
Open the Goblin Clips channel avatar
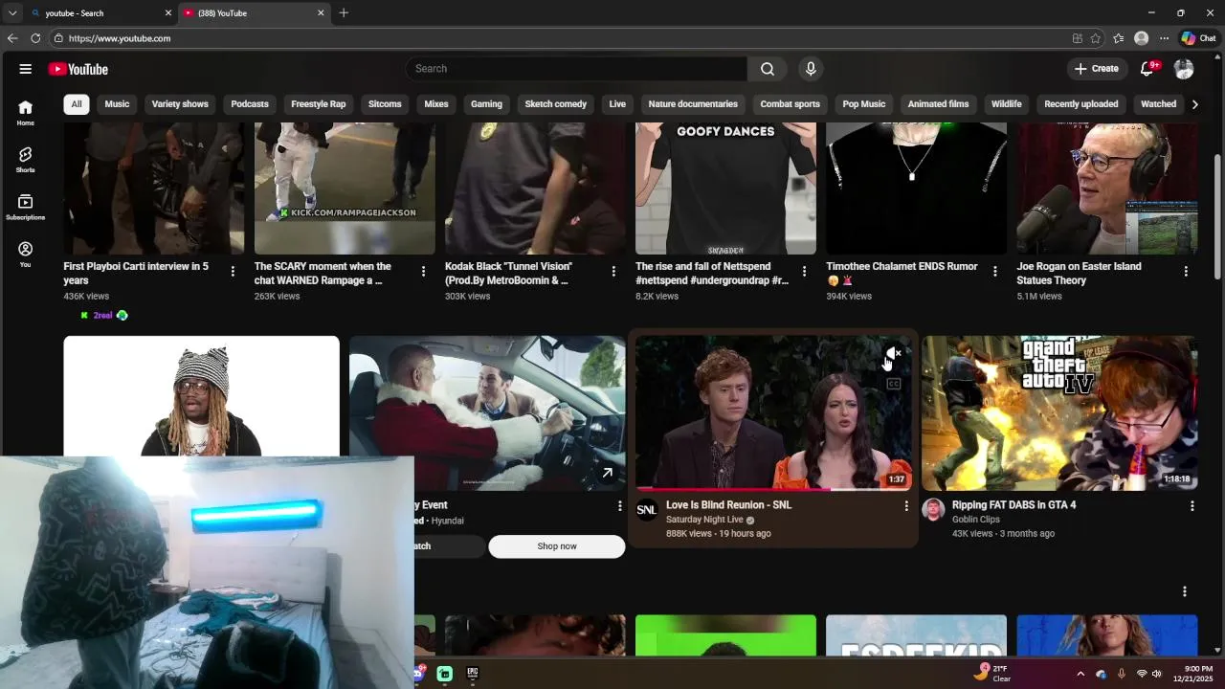933,510
